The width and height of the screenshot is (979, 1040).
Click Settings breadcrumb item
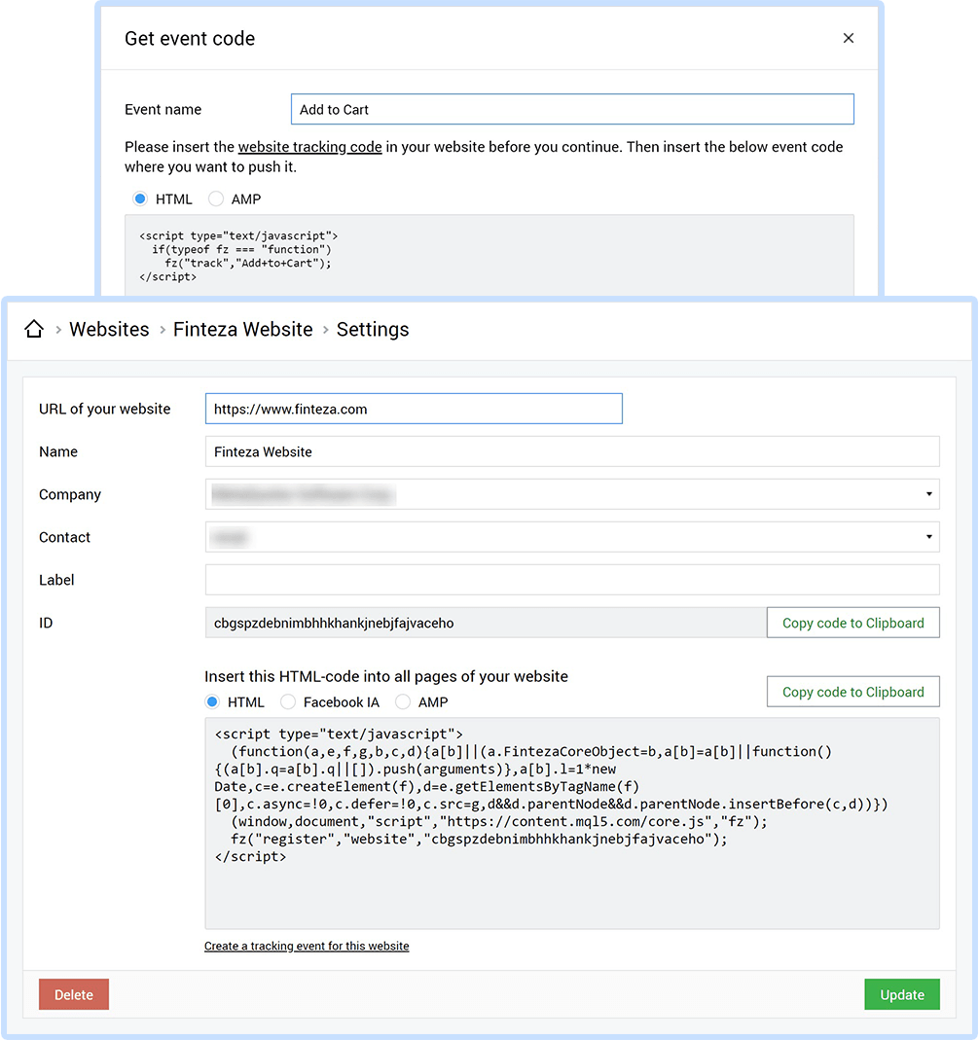[373, 330]
